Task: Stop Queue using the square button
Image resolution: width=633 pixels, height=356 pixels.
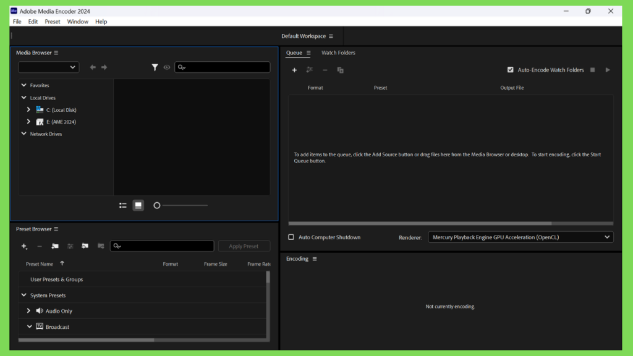Action: (593, 70)
